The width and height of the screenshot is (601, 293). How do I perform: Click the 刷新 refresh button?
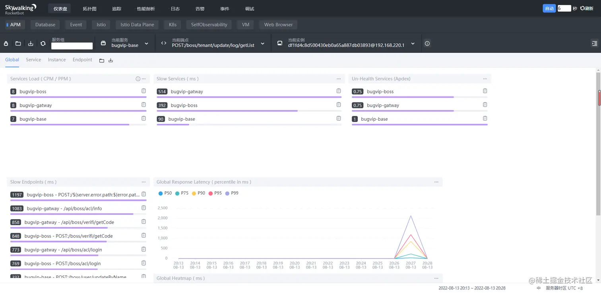(587, 8)
